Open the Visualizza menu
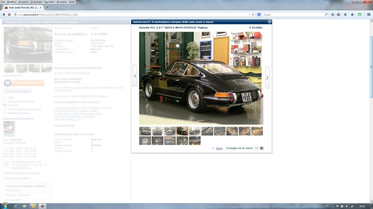This screenshot has height=209, width=373. (x=23, y=2)
